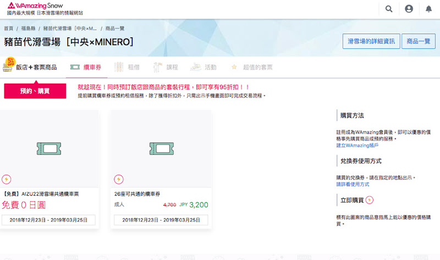Click the WAmazing Snow logo

tap(35, 5)
